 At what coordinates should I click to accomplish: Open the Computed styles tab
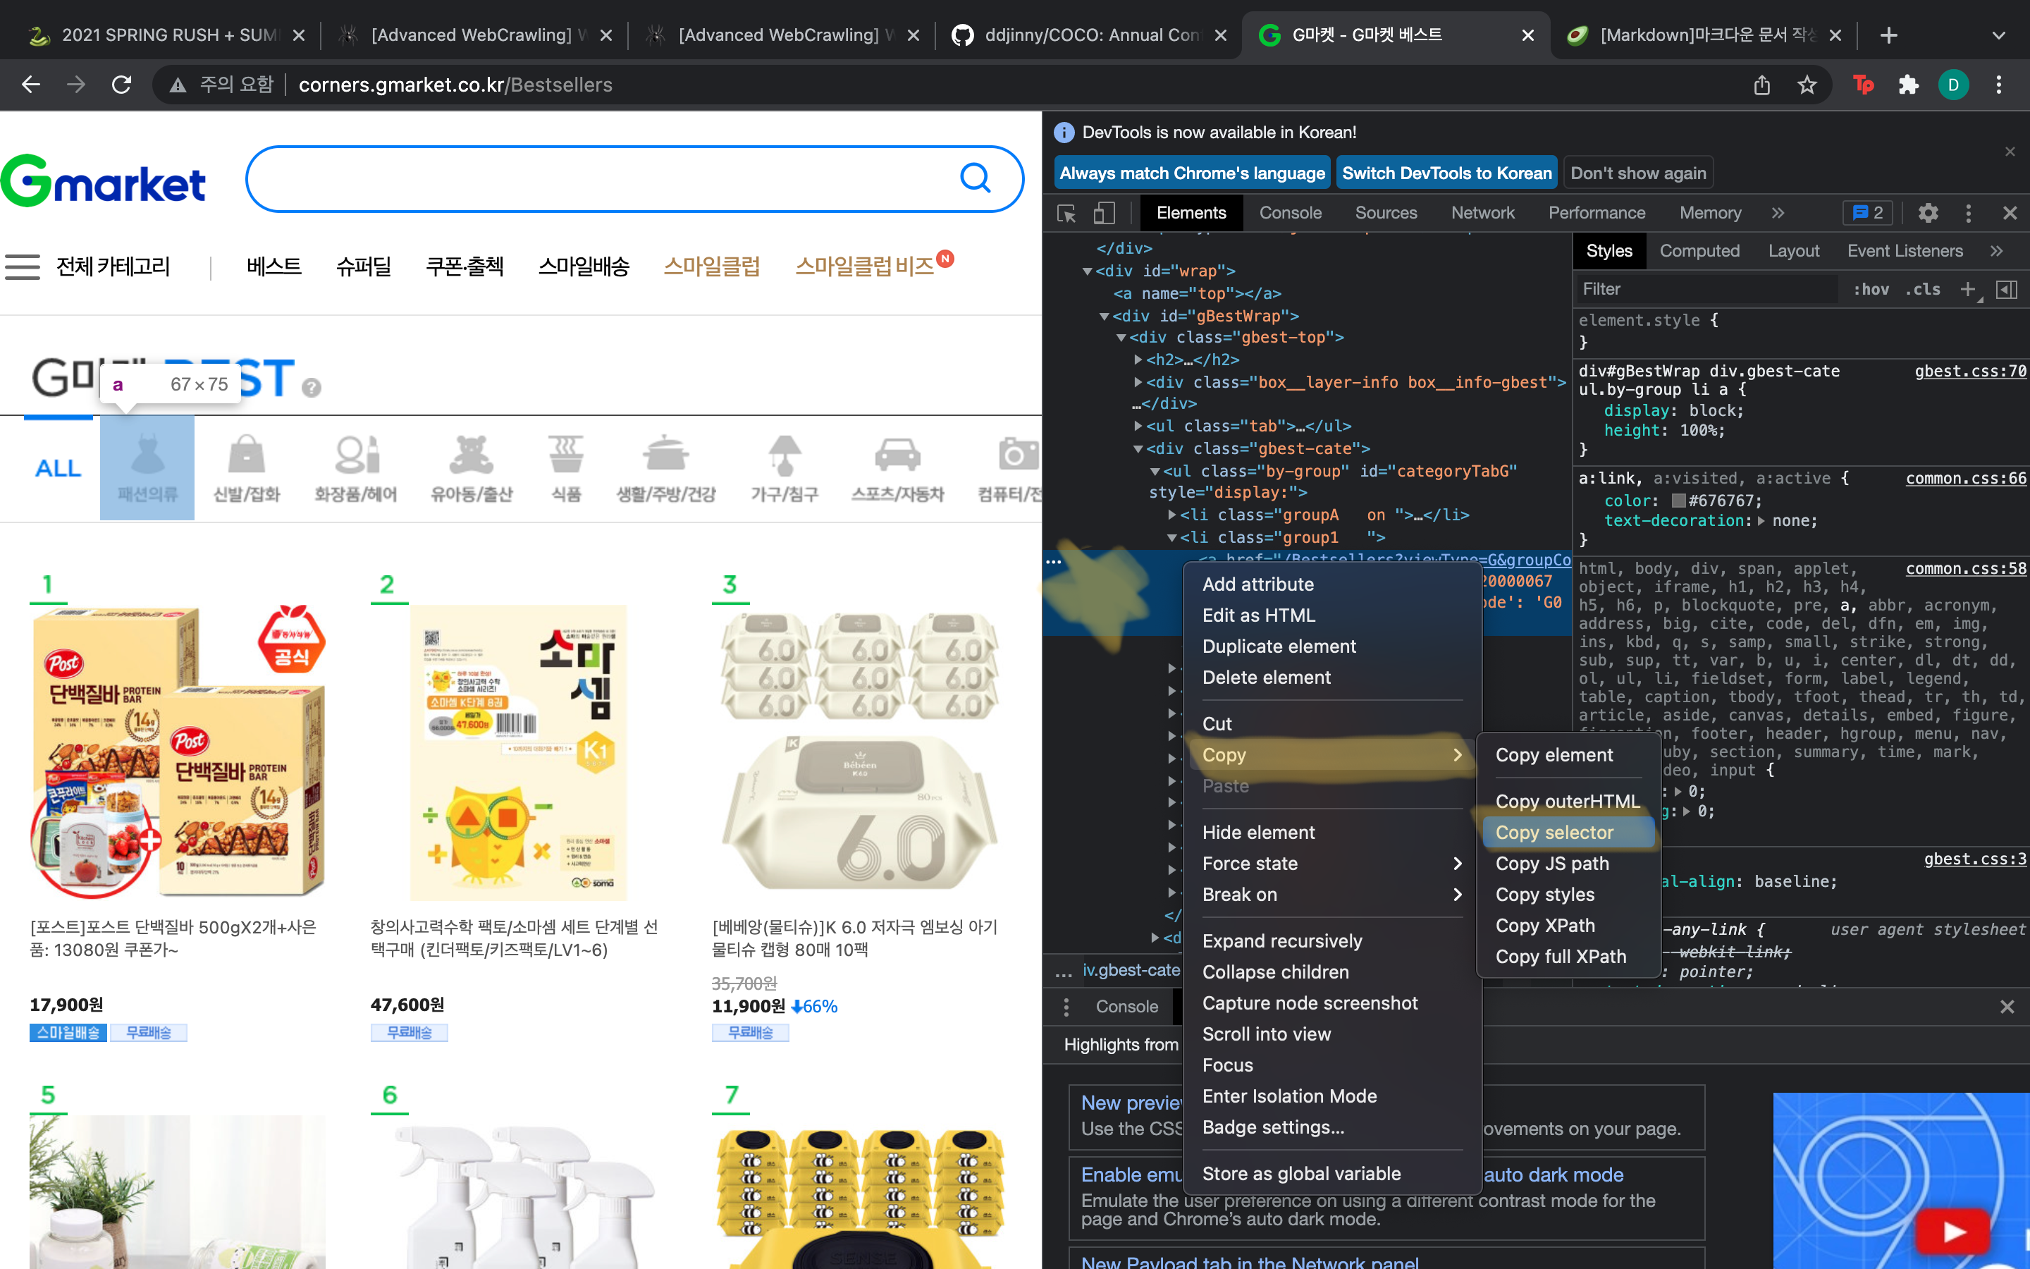[1699, 251]
